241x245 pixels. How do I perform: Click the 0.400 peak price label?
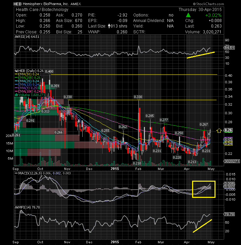tap(49, 72)
